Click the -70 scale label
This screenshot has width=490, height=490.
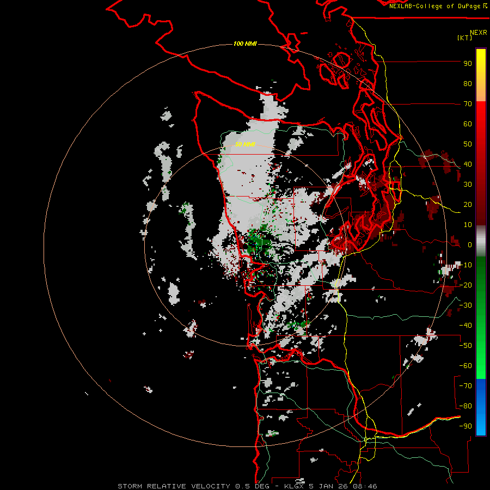(x=465, y=386)
